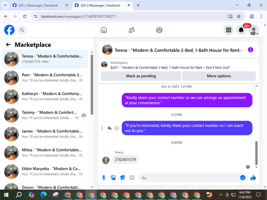Screen dimensions: 267x200
Task: Open James's conversation in the list
Action: pyautogui.click(x=45, y=134)
